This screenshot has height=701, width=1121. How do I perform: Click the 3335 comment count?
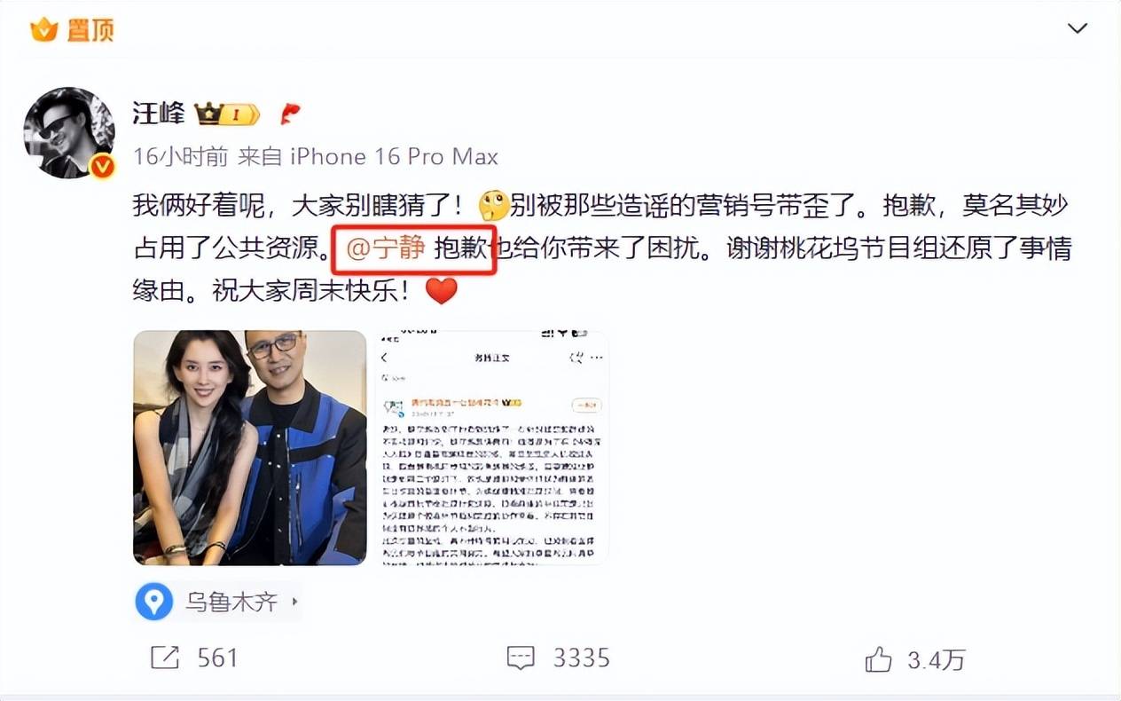[582, 658]
